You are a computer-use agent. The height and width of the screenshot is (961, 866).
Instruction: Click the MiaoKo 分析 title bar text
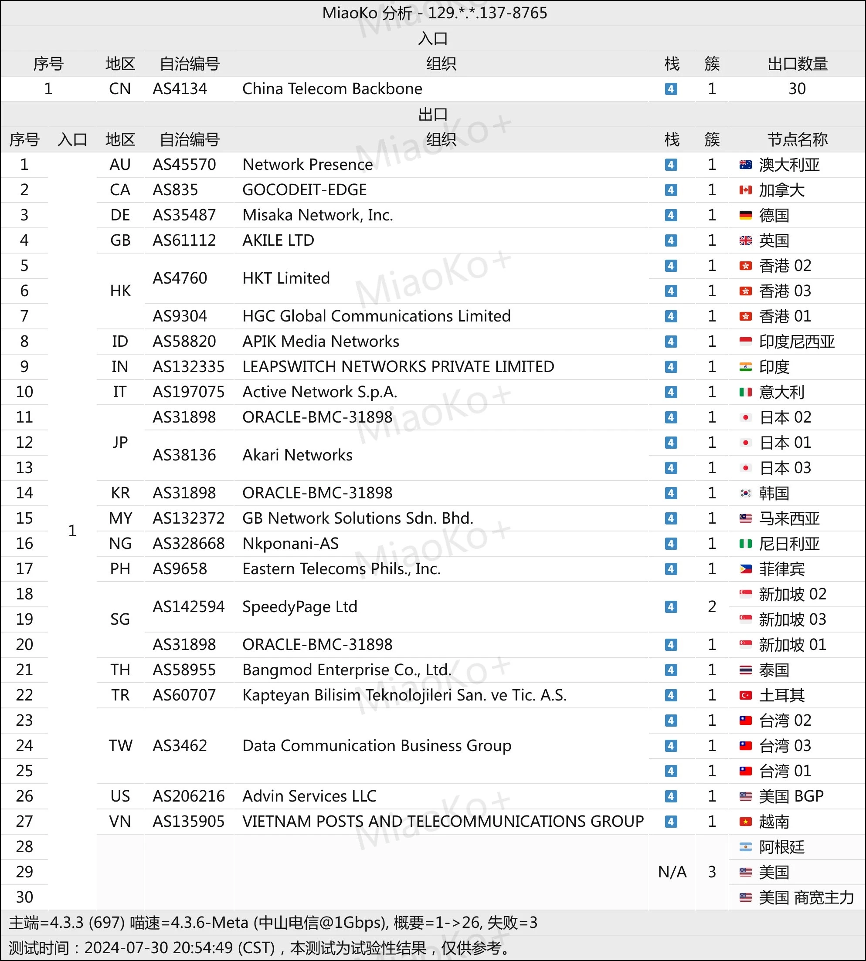435,13
